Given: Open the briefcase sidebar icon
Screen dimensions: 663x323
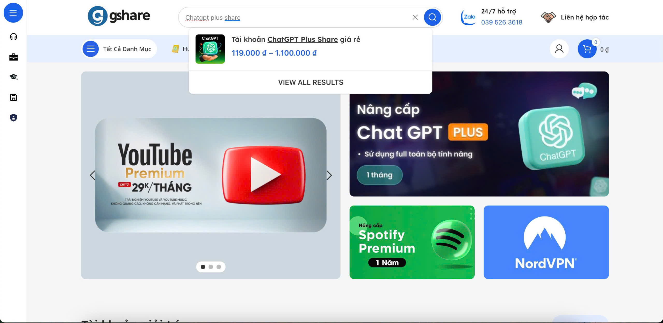Looking at the screenshot, I should click(x=13, y=57).
